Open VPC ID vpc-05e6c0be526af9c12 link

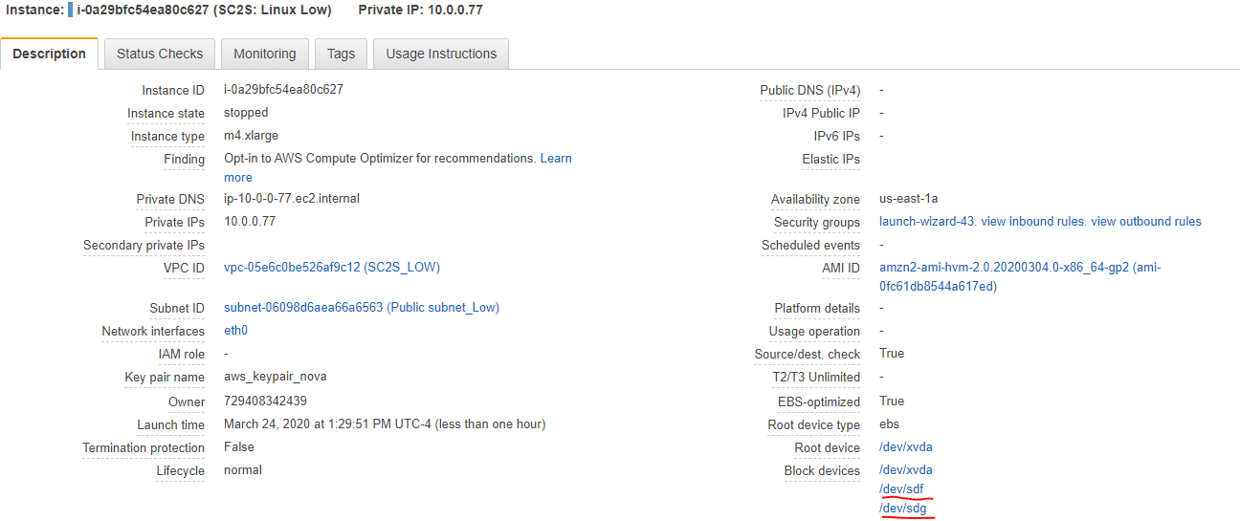point(331,268)
